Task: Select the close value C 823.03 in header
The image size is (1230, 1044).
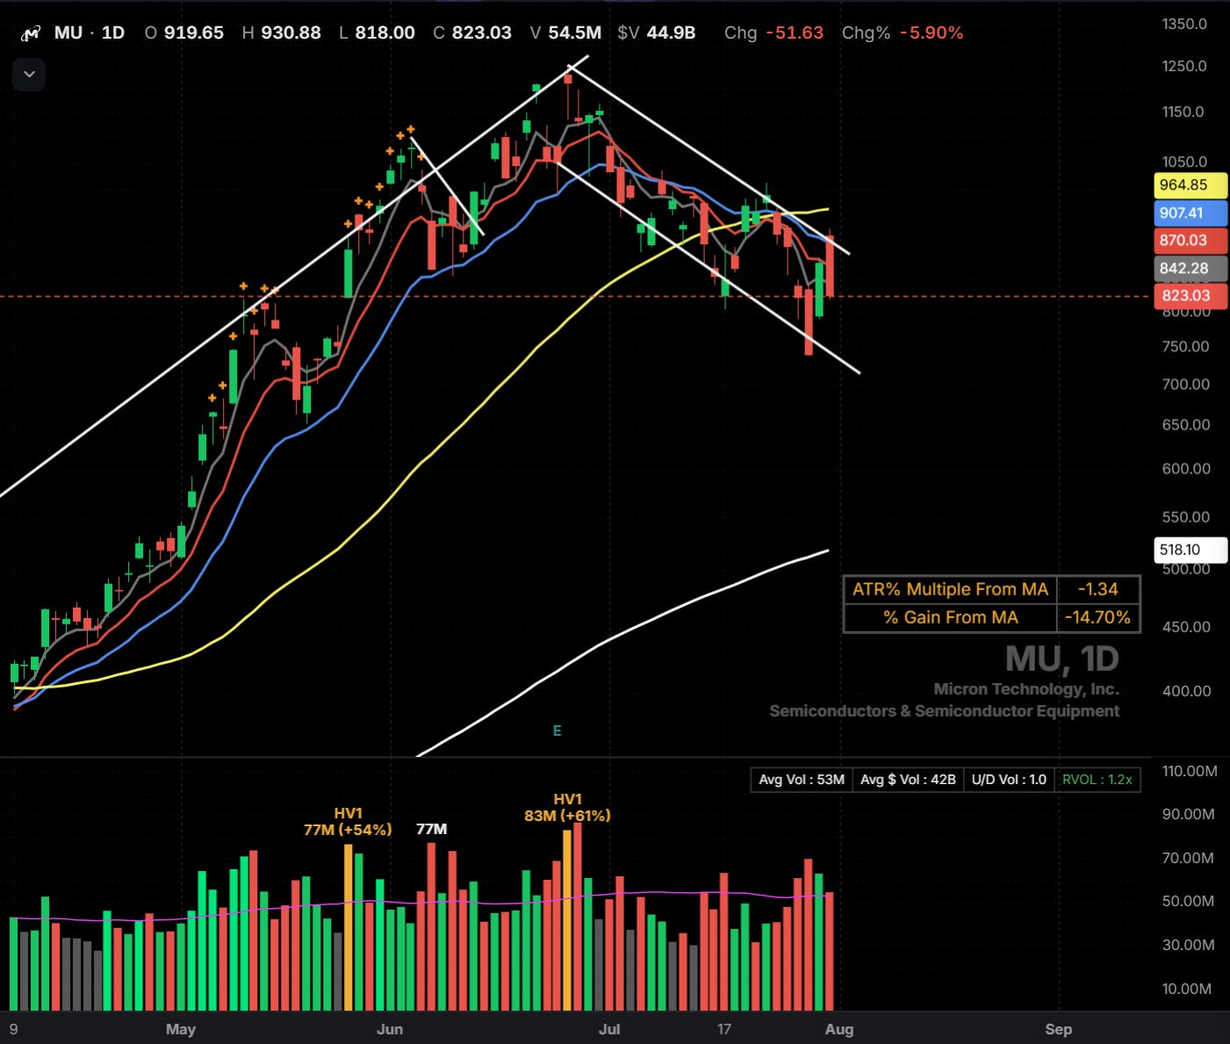Action: tap(472, 33)
